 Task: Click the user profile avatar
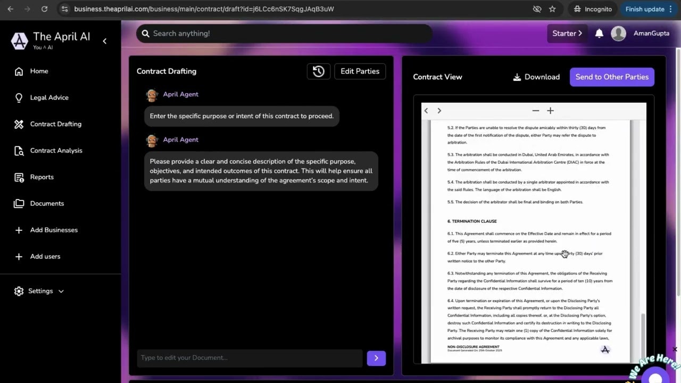click(618, 34)
